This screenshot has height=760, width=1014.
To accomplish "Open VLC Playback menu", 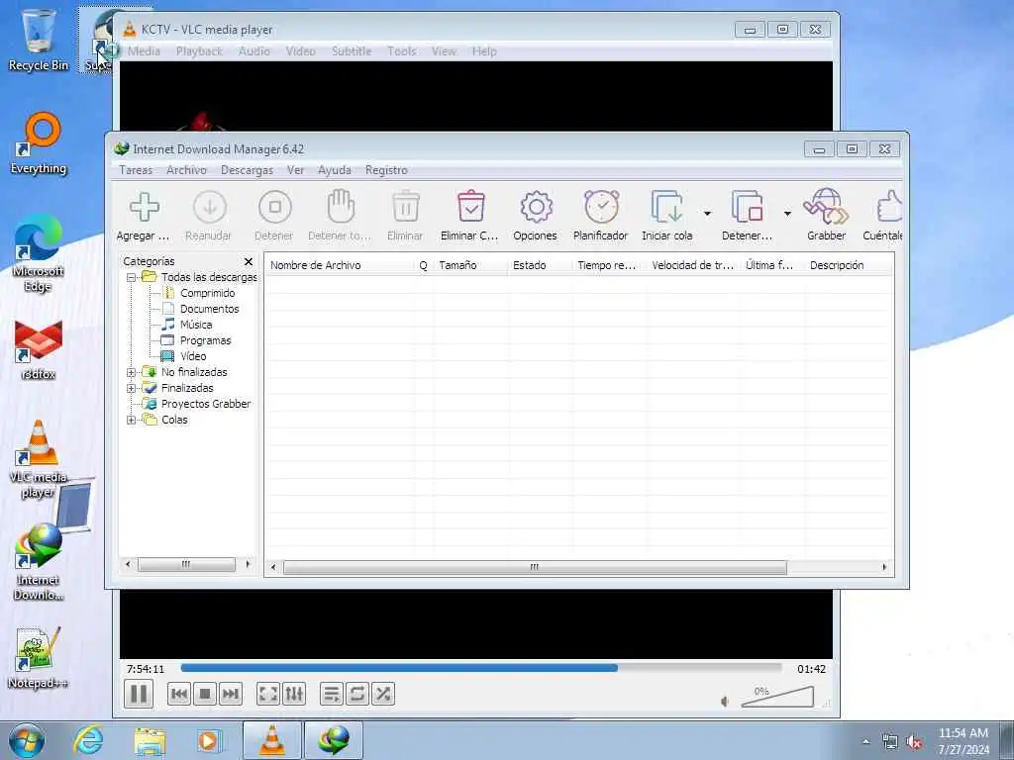I will tap(199, 51).
